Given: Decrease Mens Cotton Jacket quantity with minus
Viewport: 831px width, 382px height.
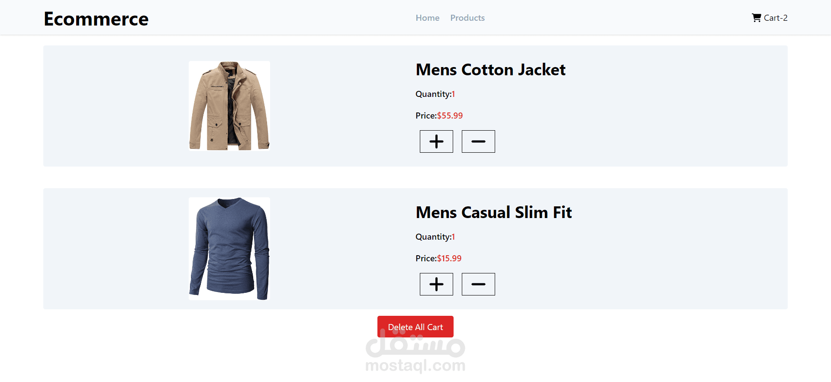Looking at the screenshot, I should pos(478,141).
